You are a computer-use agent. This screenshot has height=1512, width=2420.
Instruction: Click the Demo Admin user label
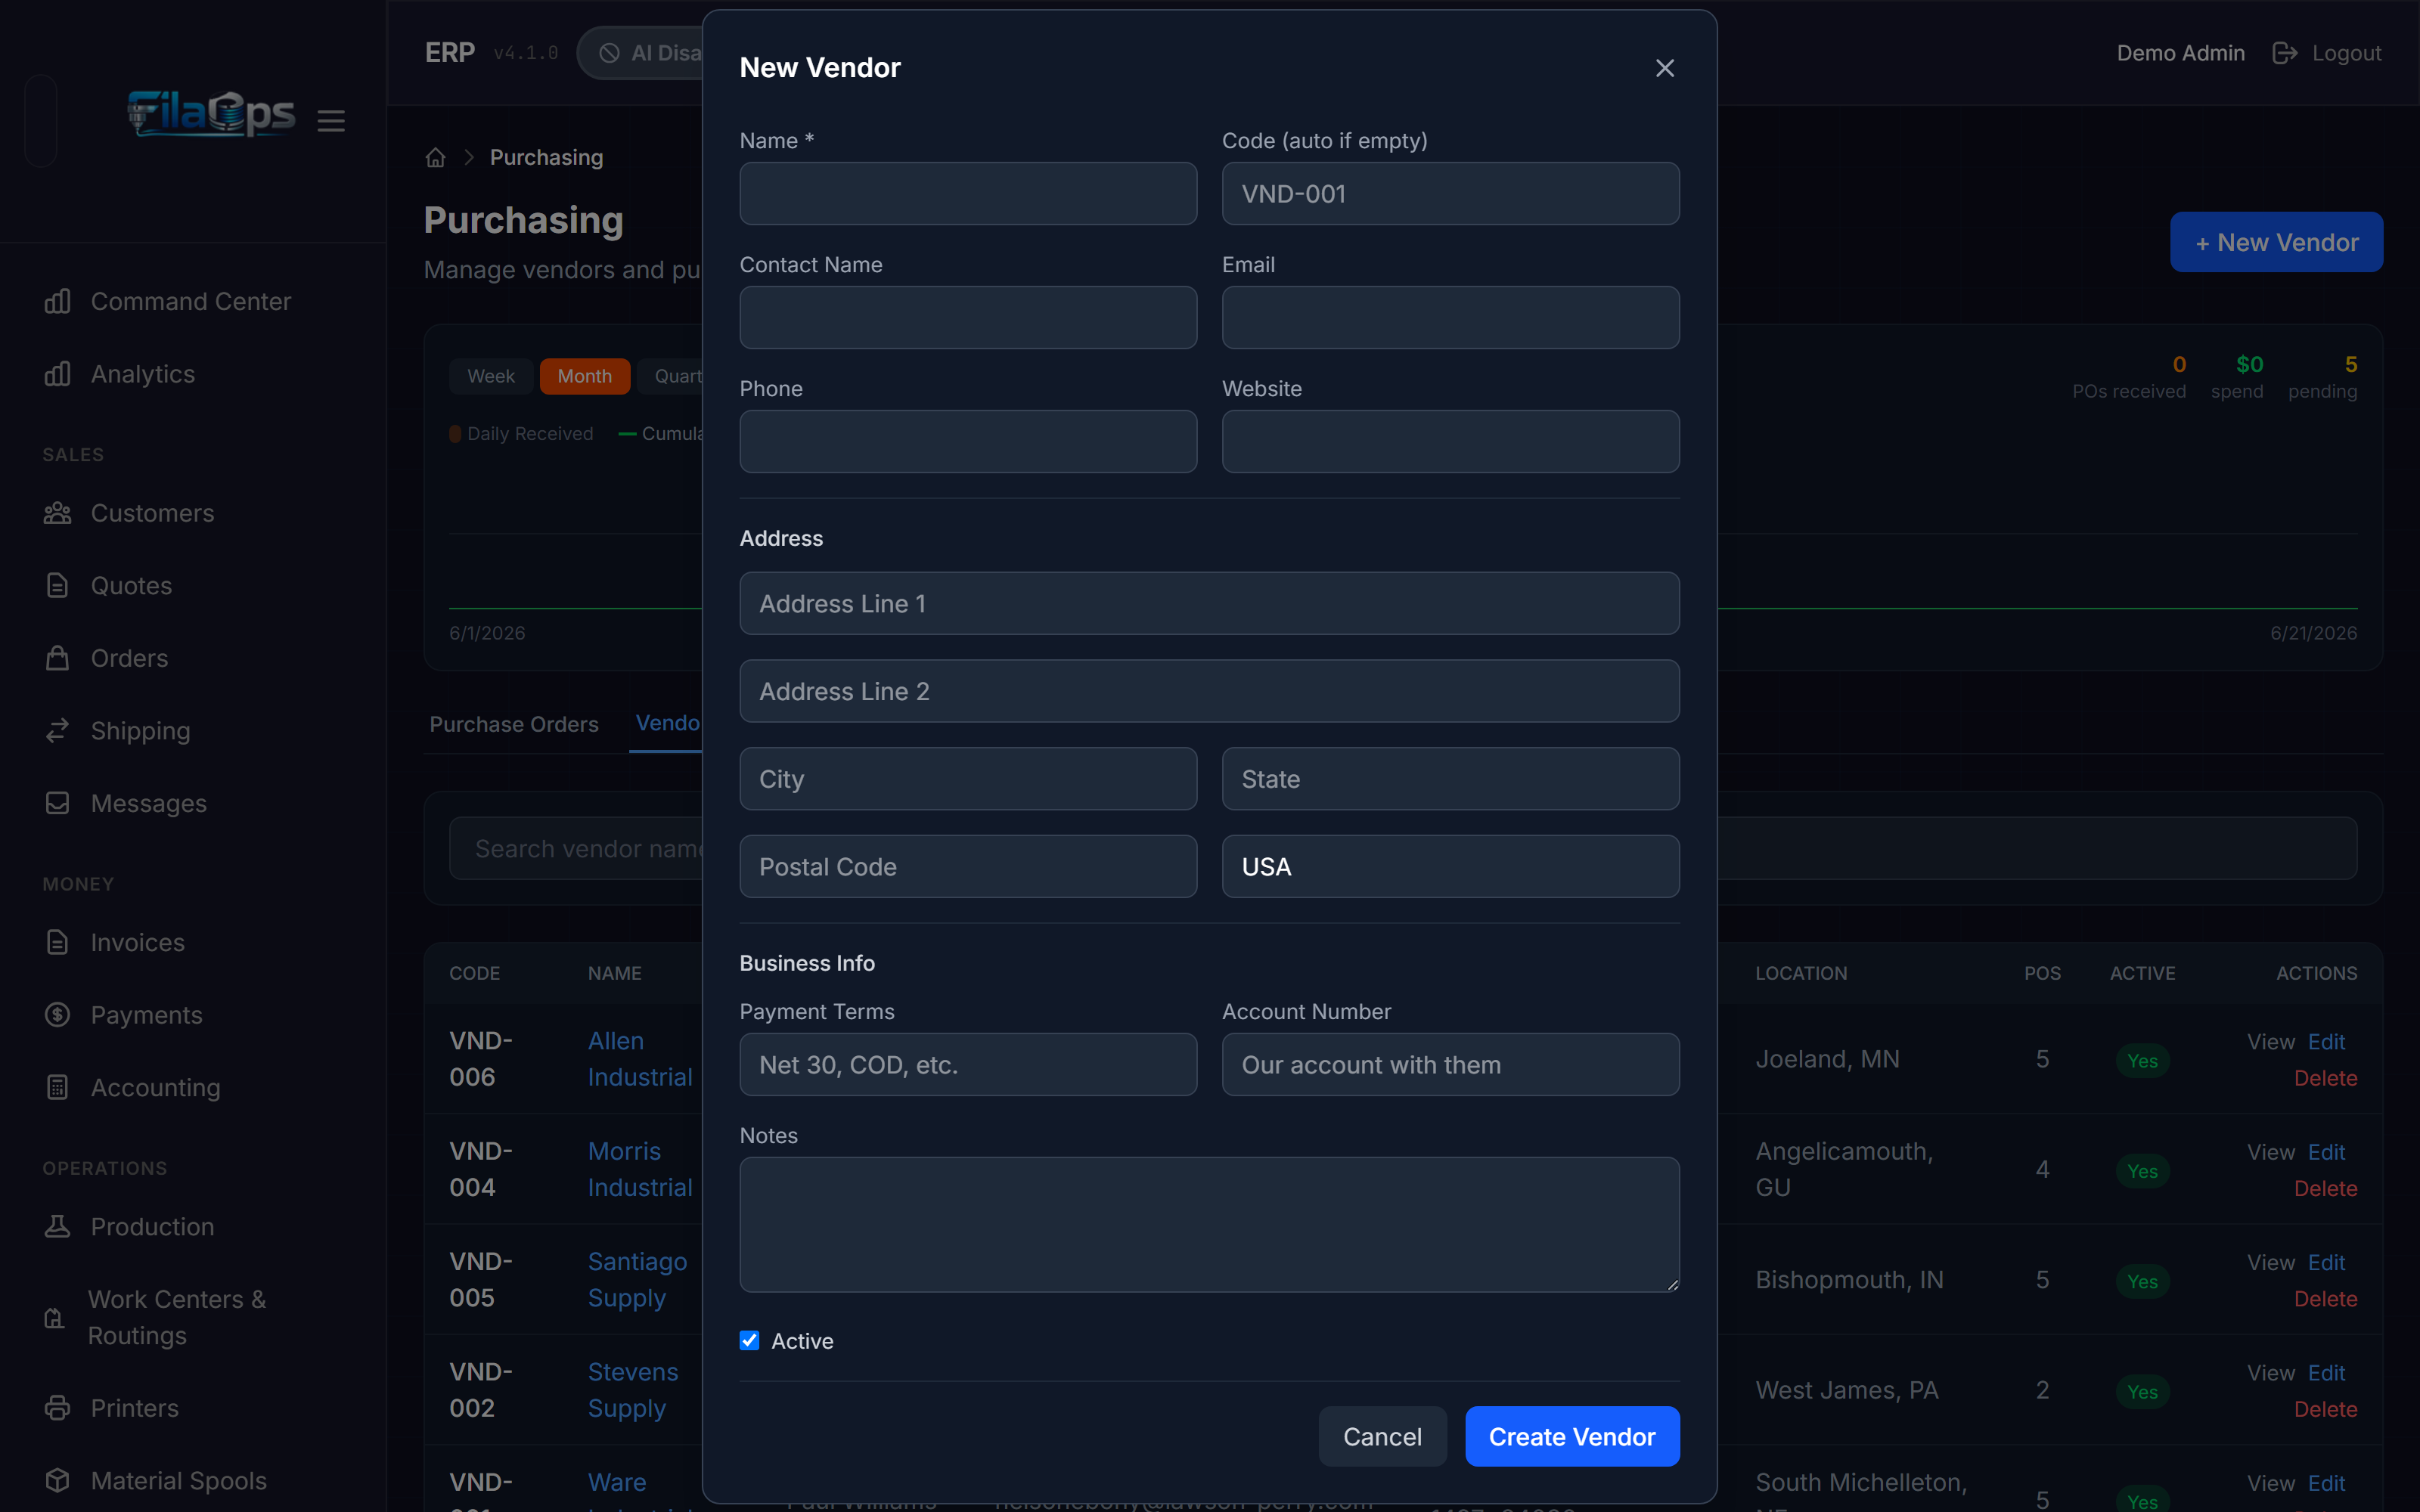click(2180, 53)
